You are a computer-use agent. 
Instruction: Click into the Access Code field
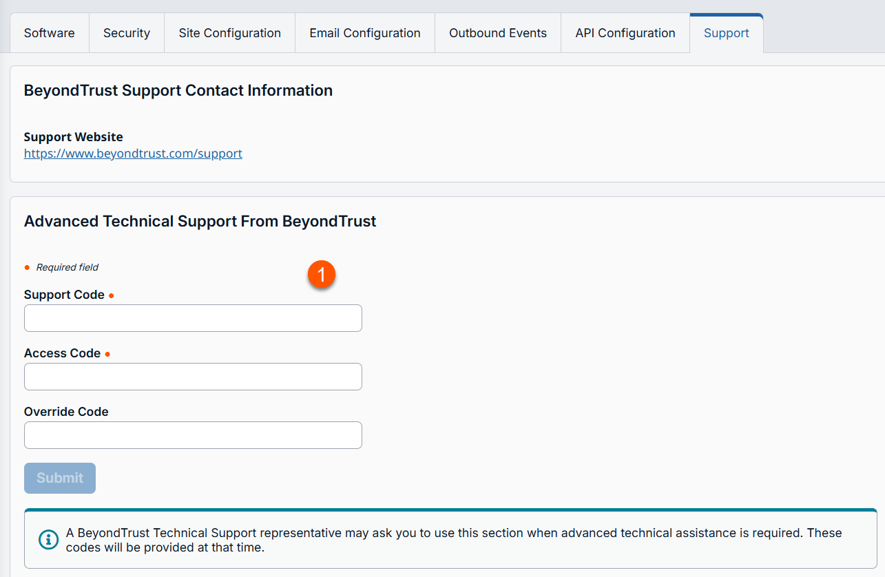point(193,377)
